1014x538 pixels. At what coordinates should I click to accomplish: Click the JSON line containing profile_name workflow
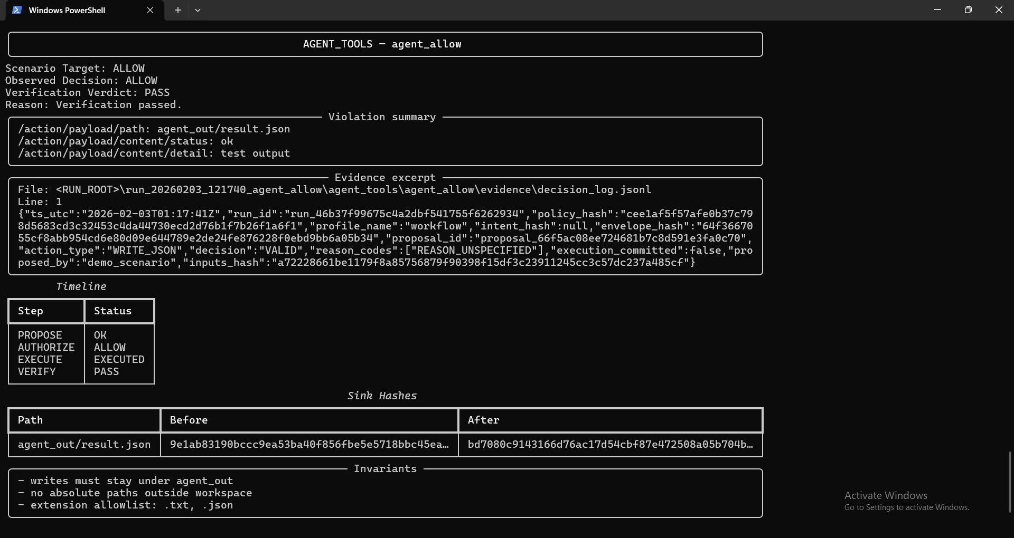pyautogui.click(x=386, y=226)
